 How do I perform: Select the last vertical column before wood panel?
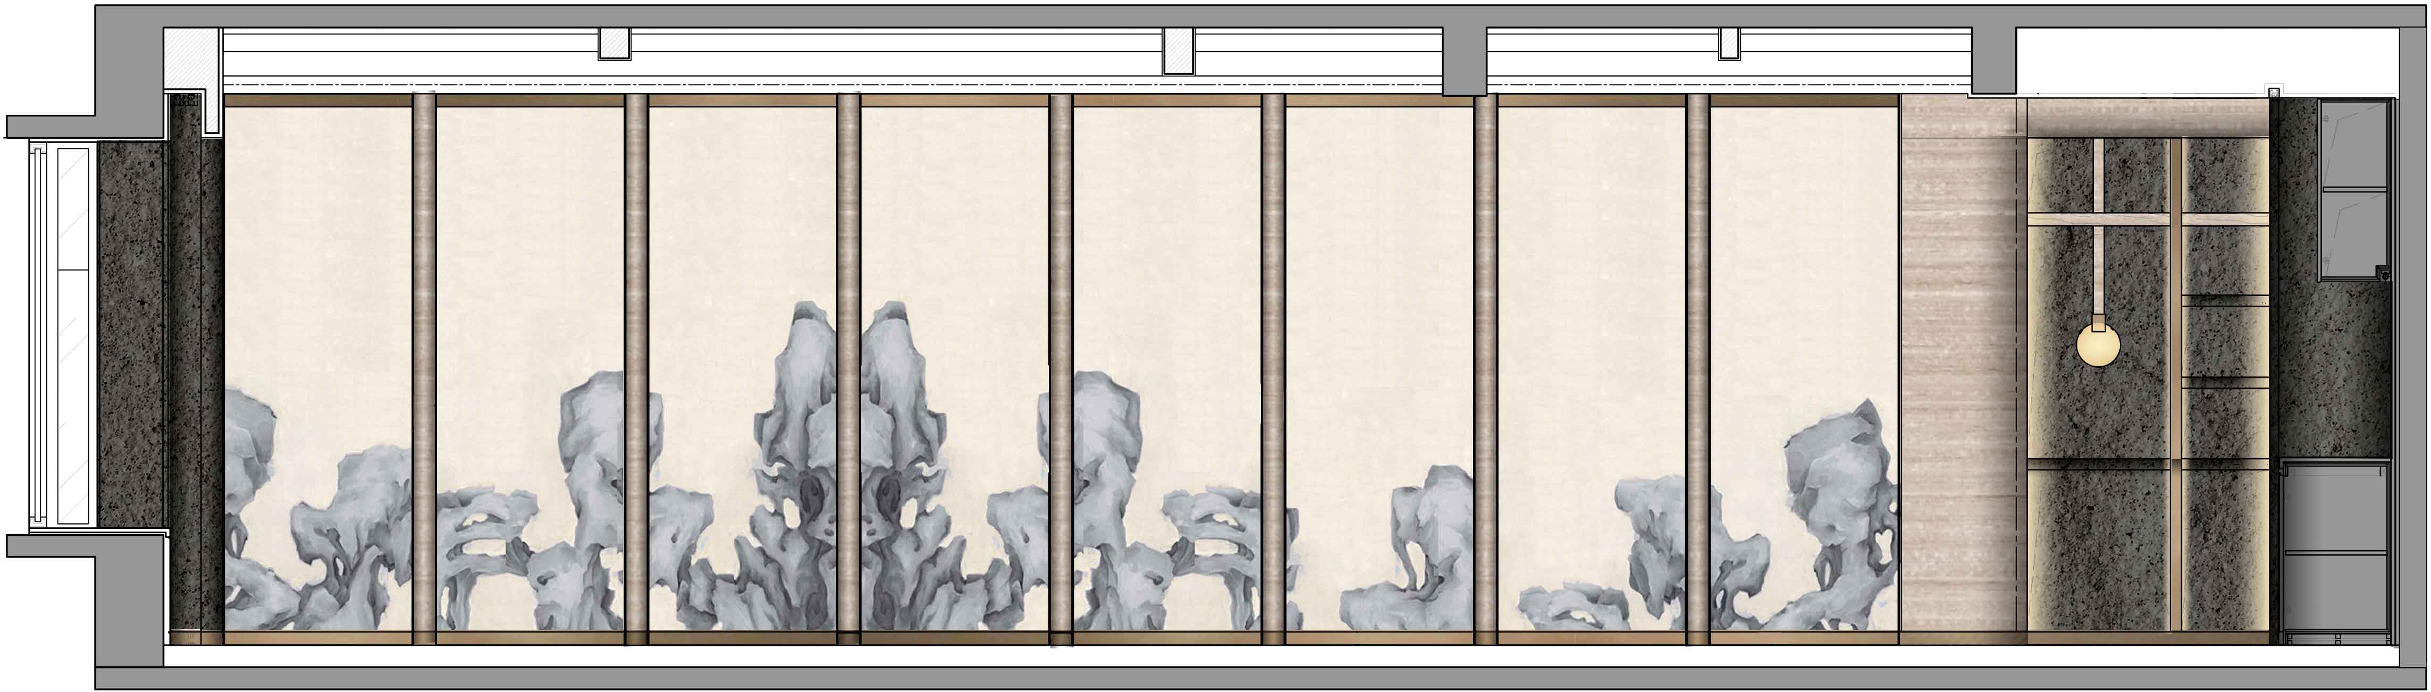tap(1698, 368)
